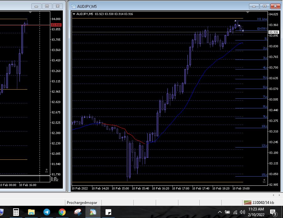Open Calculator from the taskbar
Viewport: 283px width, 218px height.
[16, 212]
